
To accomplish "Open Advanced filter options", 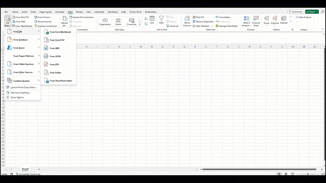I will (172, 26).
